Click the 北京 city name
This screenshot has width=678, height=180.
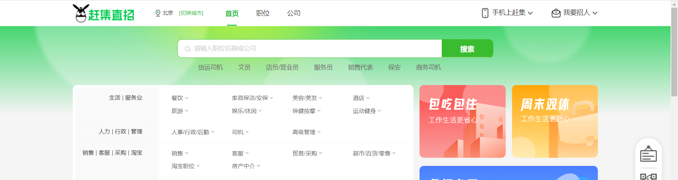click(168, 13)
